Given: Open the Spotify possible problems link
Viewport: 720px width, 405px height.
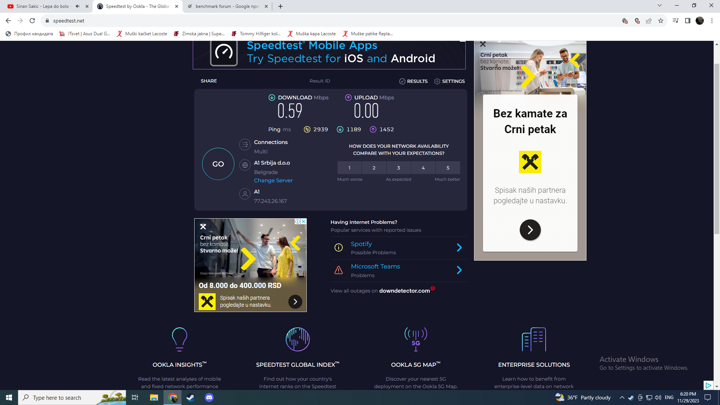Looking at the screenshot, I should click(361, 244).
